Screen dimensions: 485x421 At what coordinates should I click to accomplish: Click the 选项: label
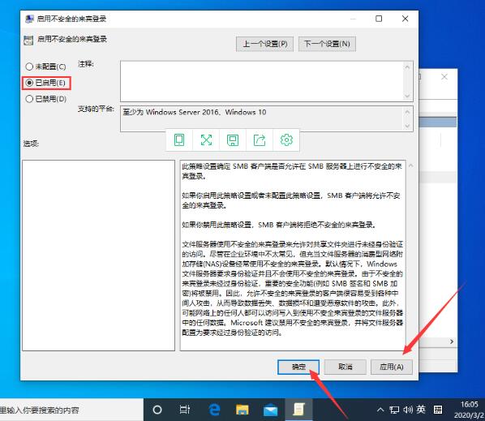[x=31, y=144]
